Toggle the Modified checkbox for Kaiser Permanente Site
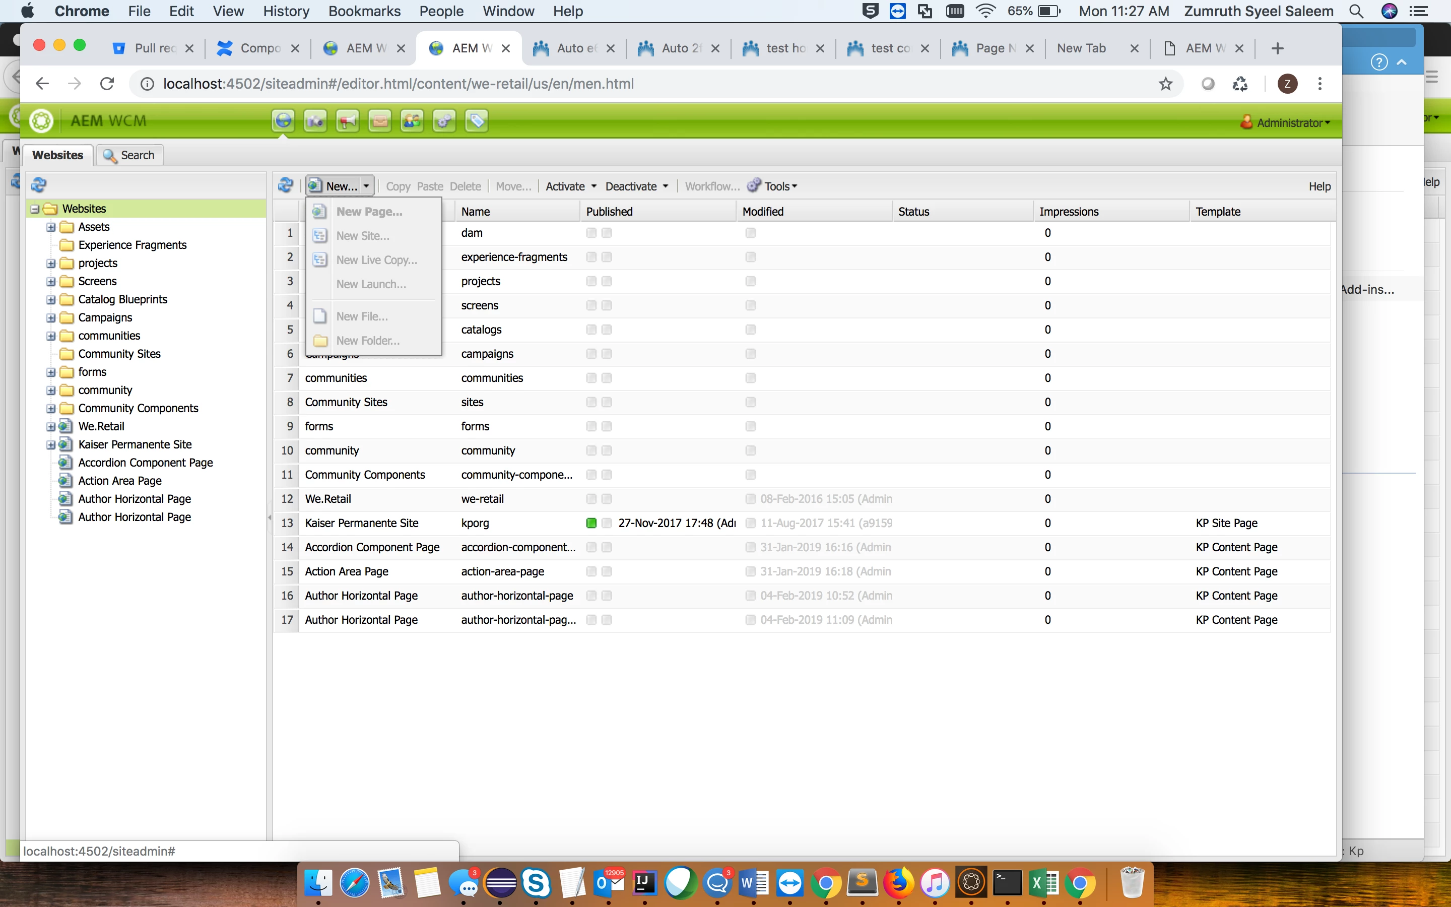Viewport: 1451px width, 907px height. point(750,523)
